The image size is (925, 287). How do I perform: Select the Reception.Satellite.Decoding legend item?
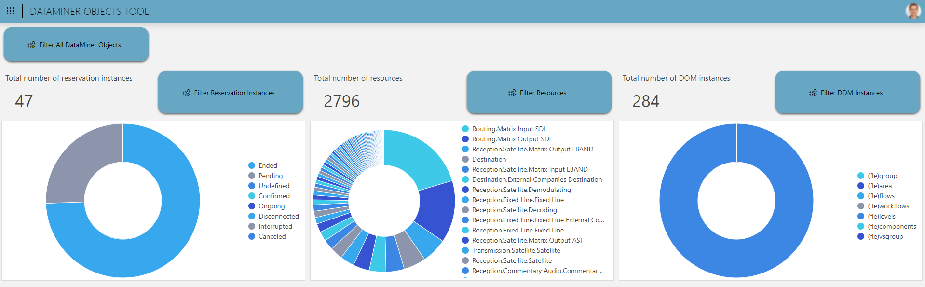509,210
